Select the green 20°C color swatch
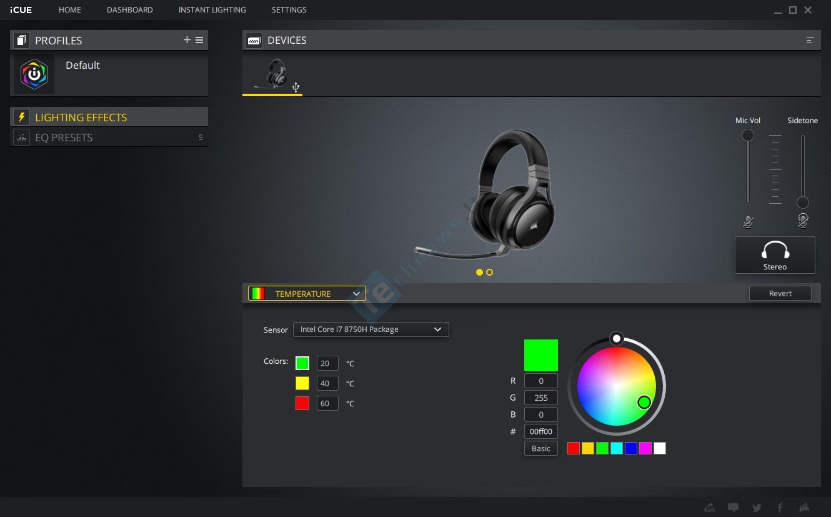The width and height of the screenshot is (831, 517). pos(302,363)
